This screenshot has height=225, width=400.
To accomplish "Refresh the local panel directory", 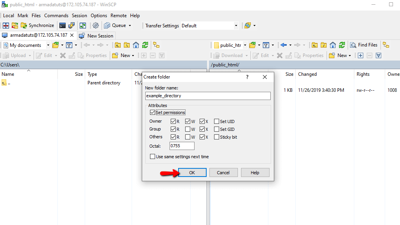I will (145, 45).
